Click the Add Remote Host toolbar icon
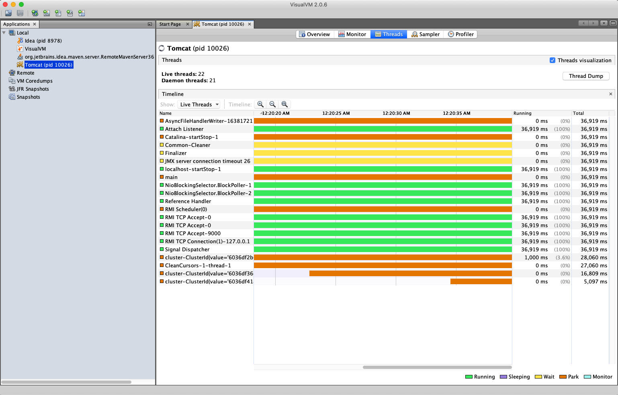The image size is (618, 395). [x=35, y=13]
